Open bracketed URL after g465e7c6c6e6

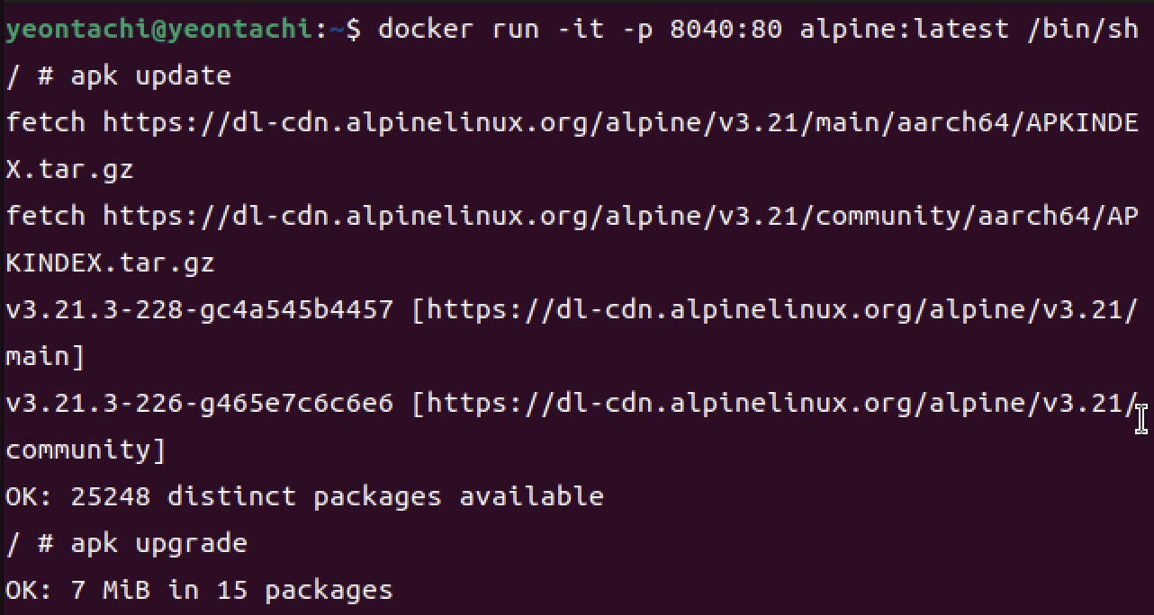[x=782, y=403]
